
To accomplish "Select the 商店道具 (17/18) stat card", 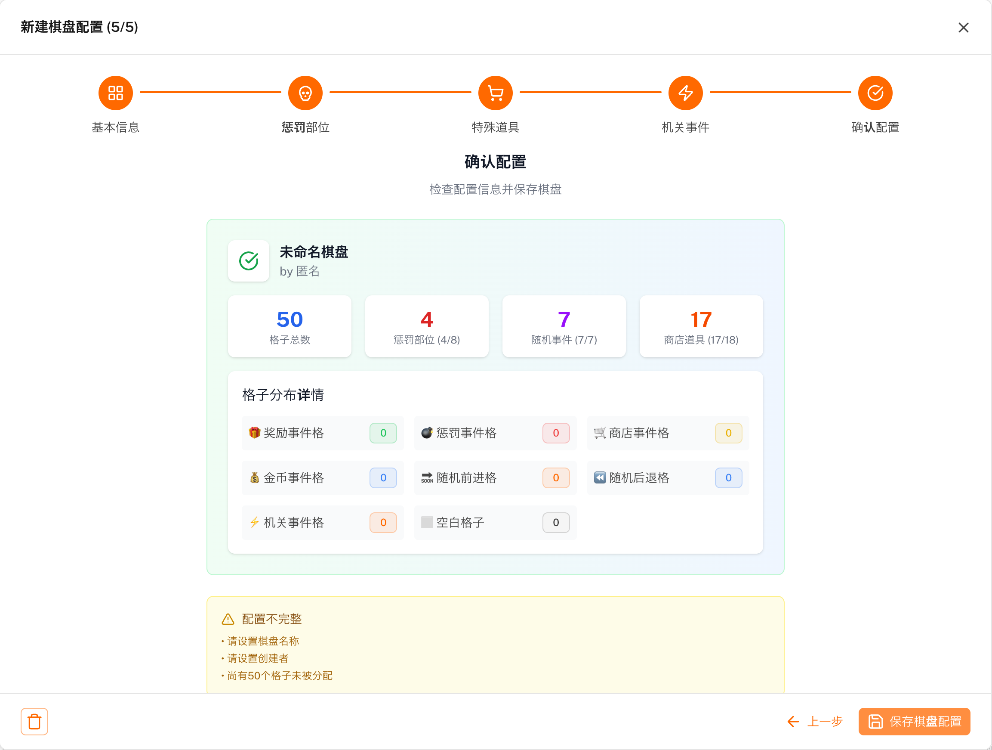I will coord(700,326).
